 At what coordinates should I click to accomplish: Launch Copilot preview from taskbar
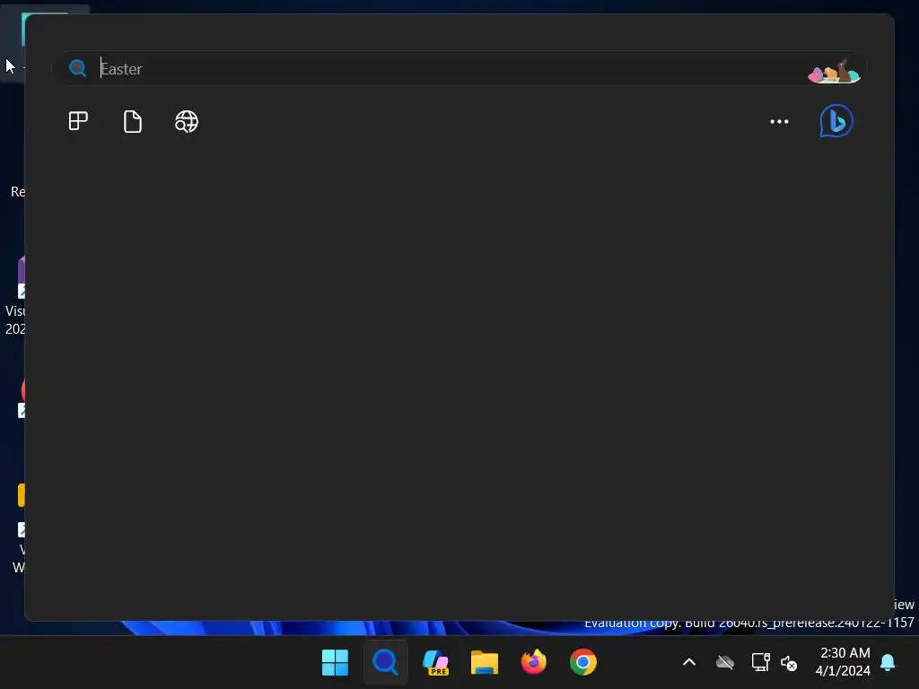tap(435, 663)
